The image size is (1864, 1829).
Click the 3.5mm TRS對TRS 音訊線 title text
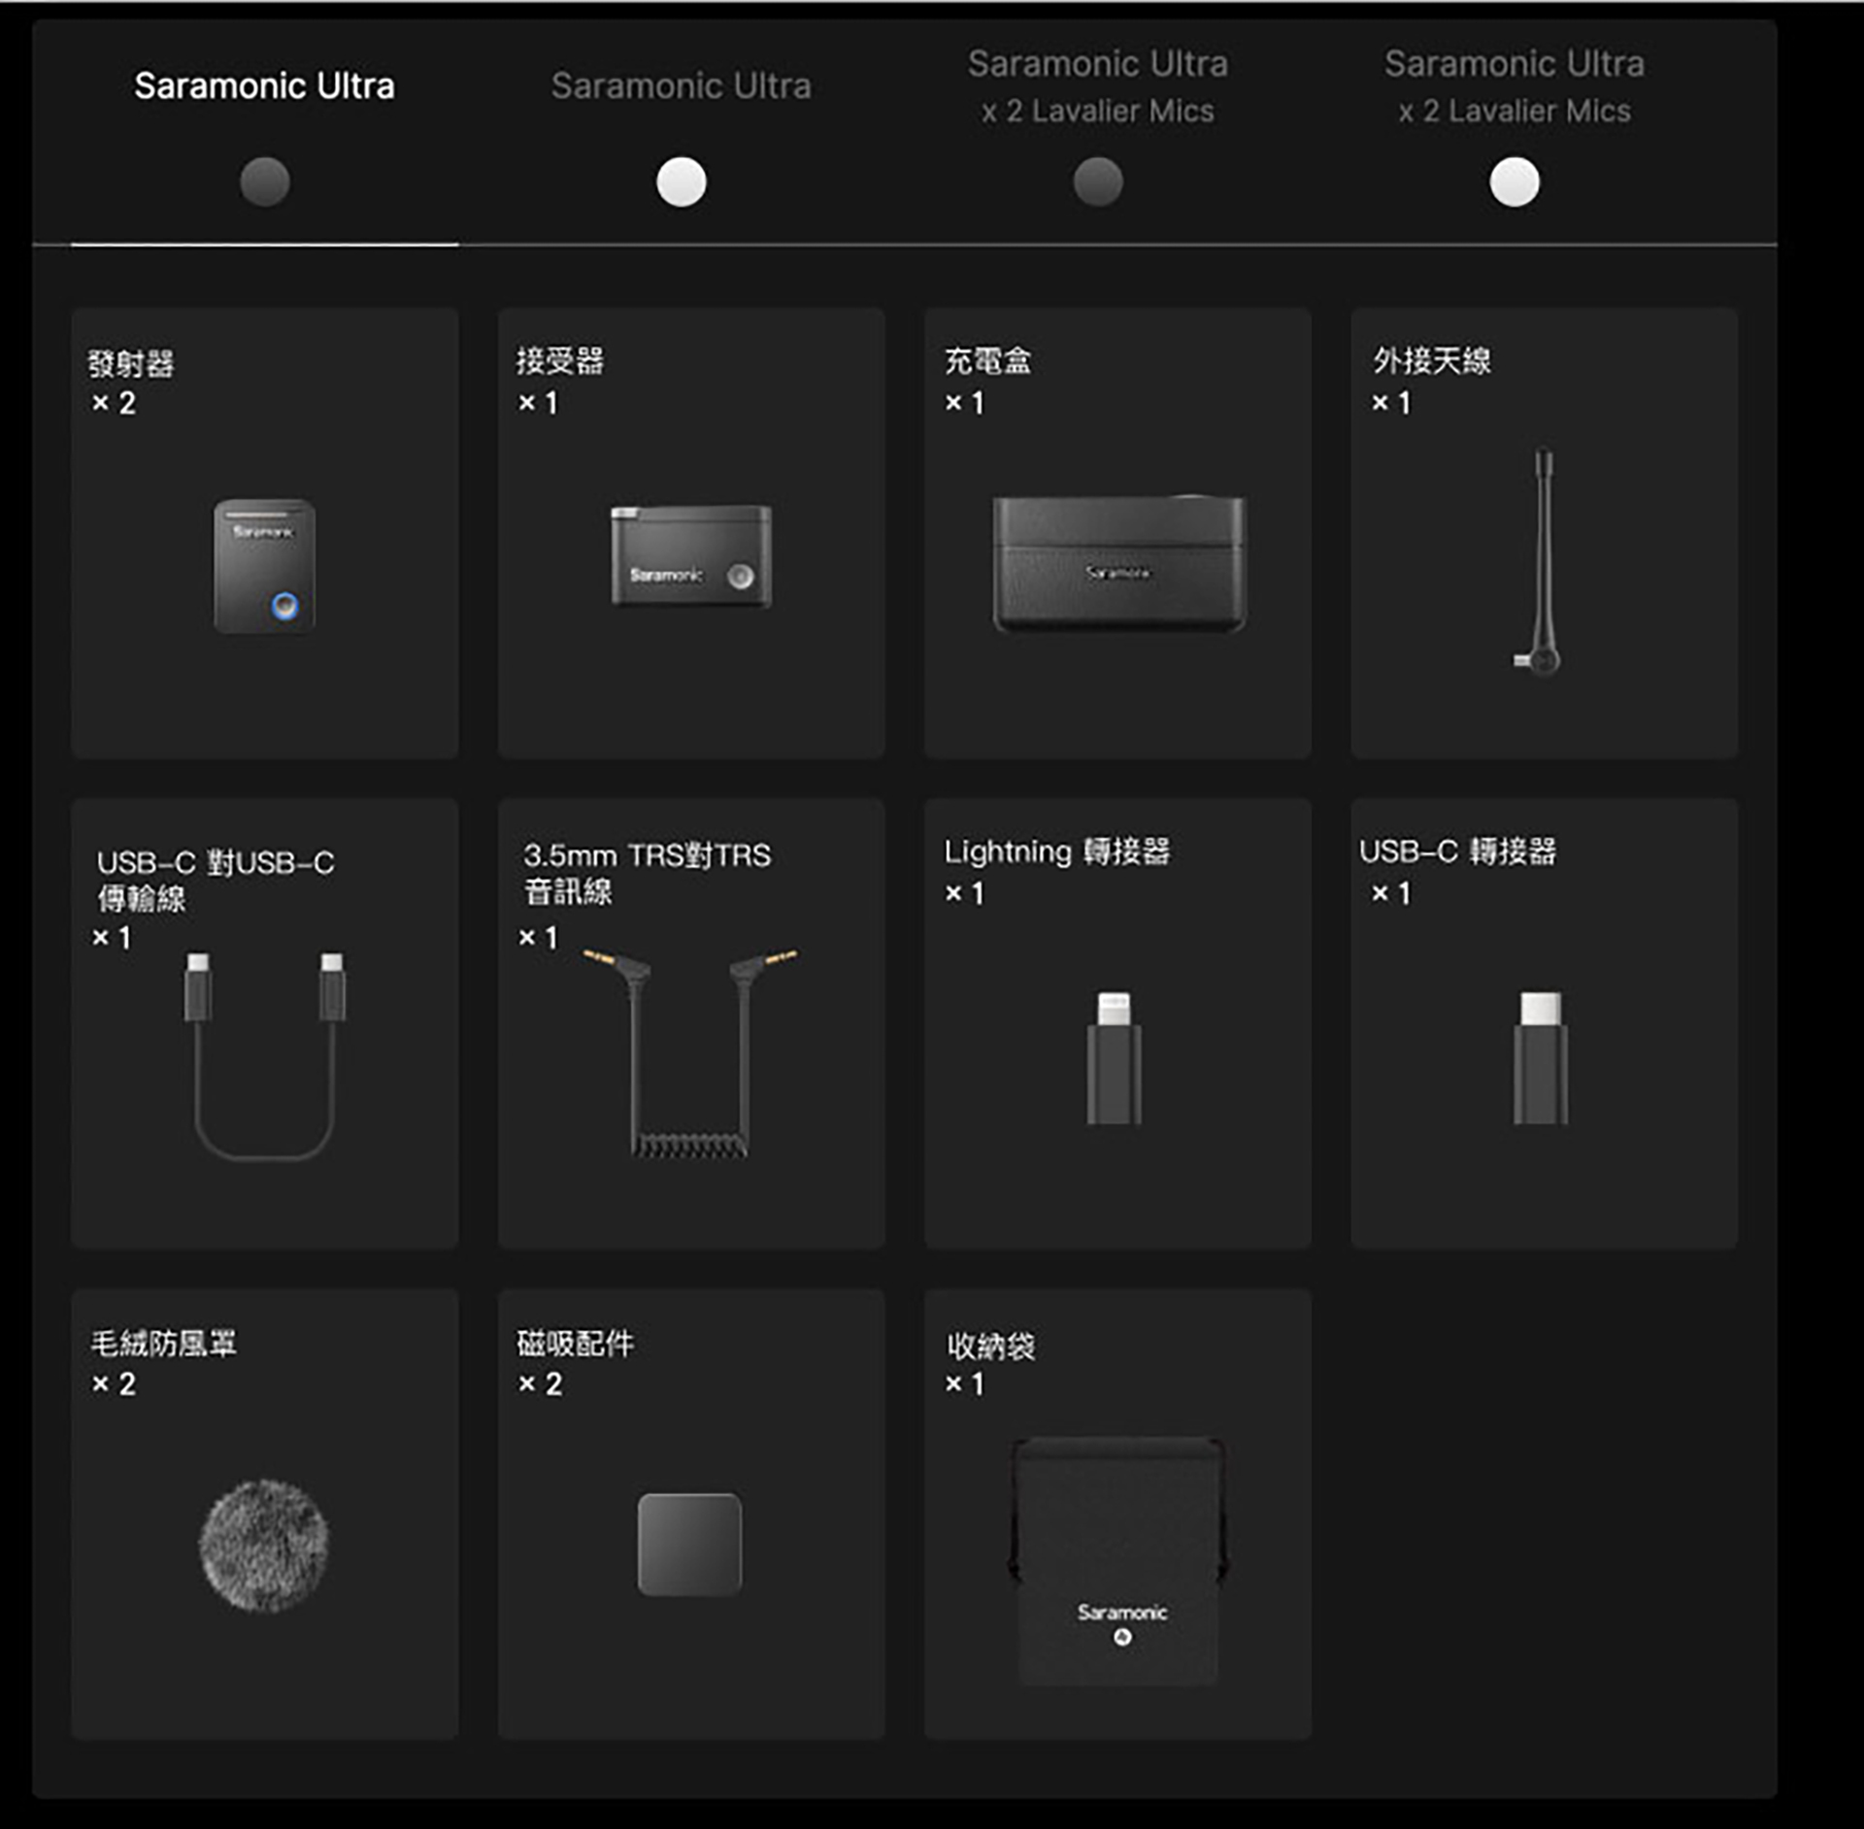pos(647,856)
